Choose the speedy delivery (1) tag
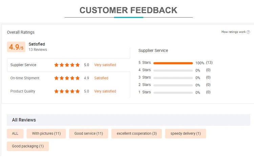Screen dimensions: 254x162 (185, 134)
